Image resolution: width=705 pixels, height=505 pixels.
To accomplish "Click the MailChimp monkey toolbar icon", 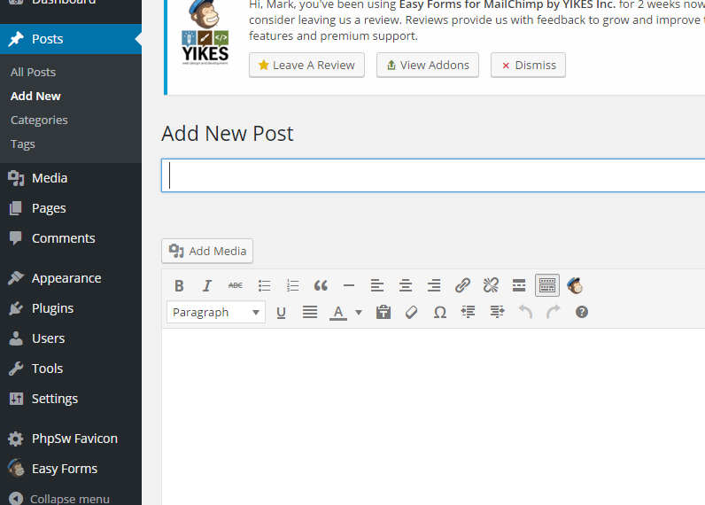I will pos(575,285).
